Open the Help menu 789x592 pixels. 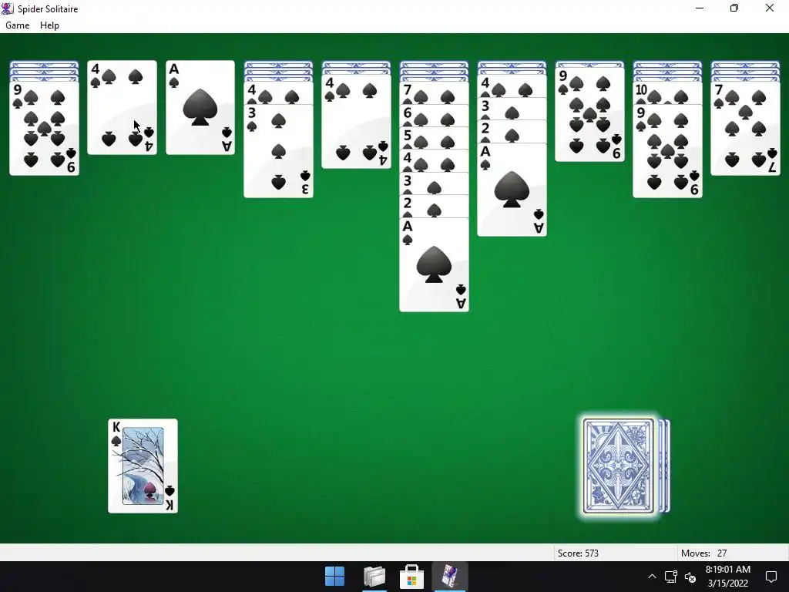49,25
